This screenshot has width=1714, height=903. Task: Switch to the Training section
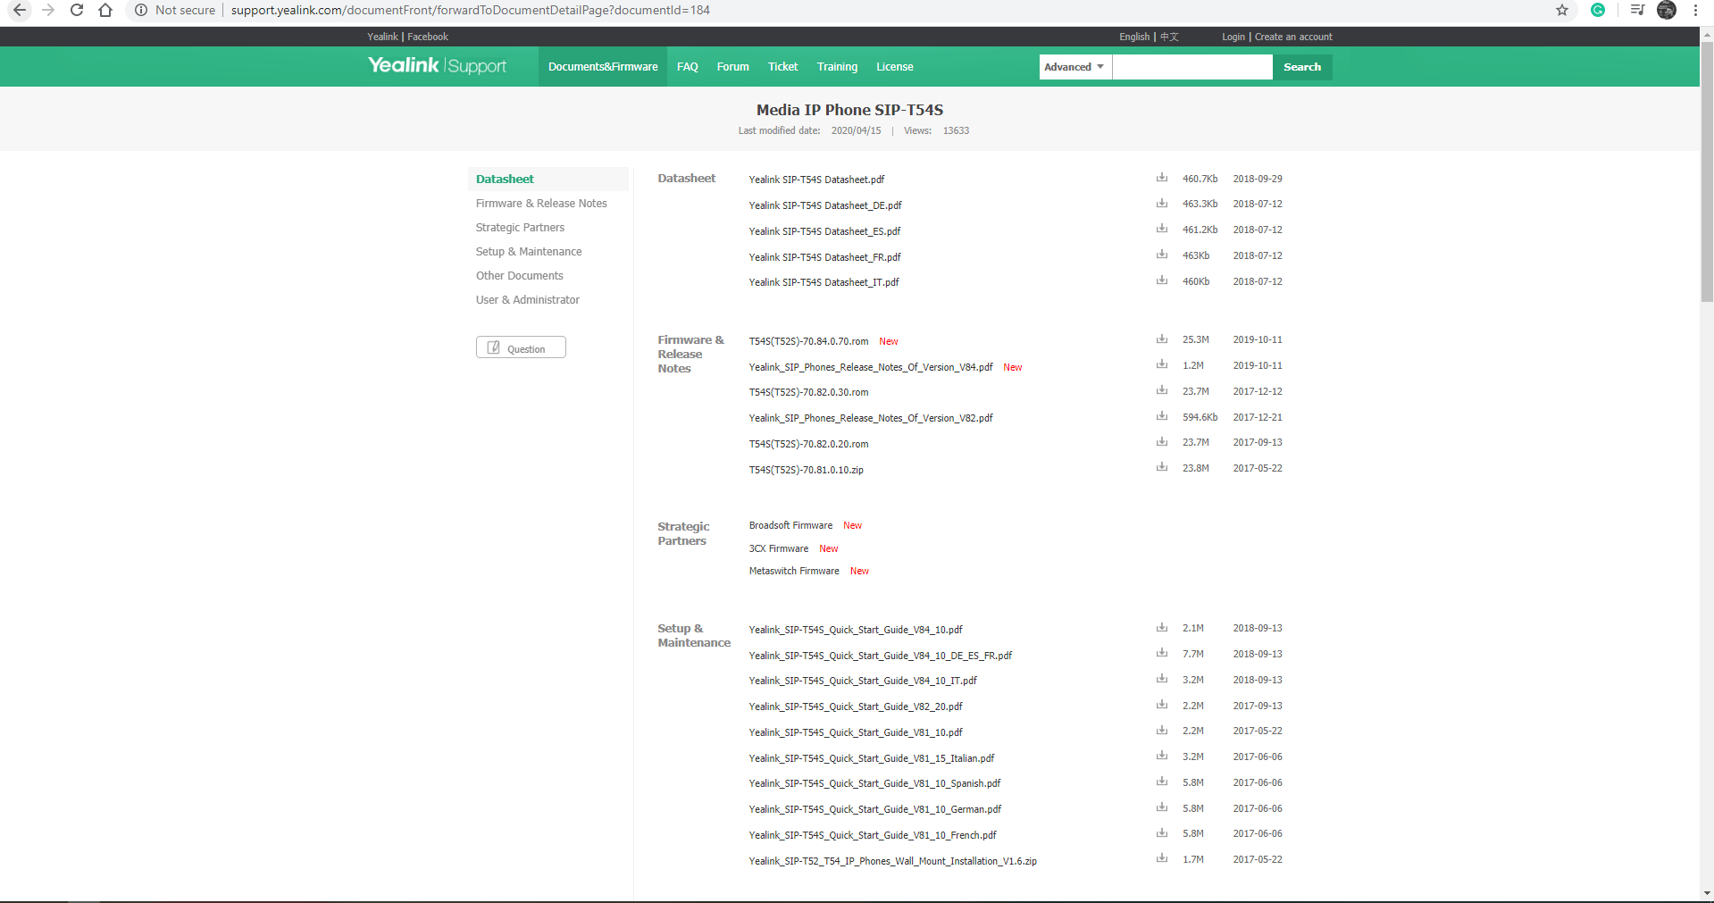pyautogui.click(x=836, y=66)
